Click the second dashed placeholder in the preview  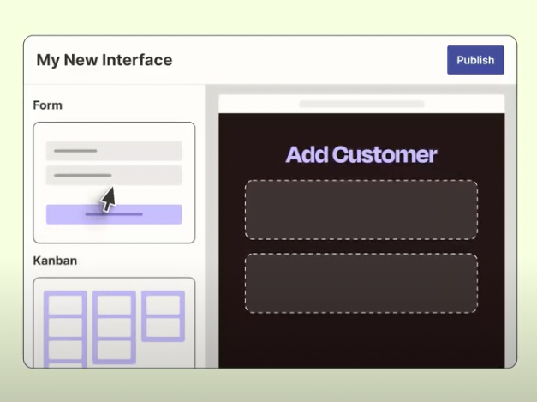[361, 283]
